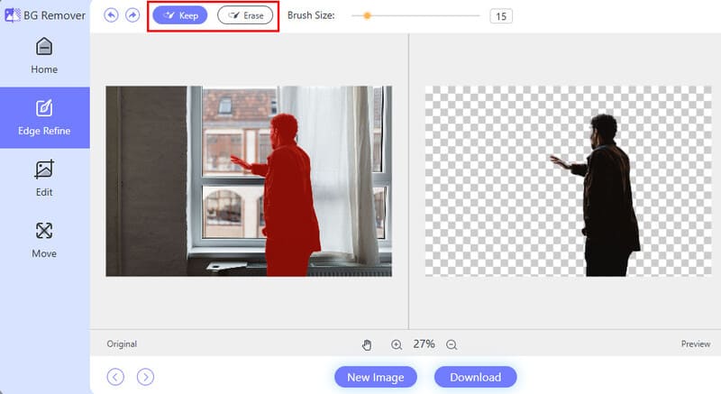The image size is (721, 394).
Task: Open the Home section in sidebar
Action: point(44,56)
